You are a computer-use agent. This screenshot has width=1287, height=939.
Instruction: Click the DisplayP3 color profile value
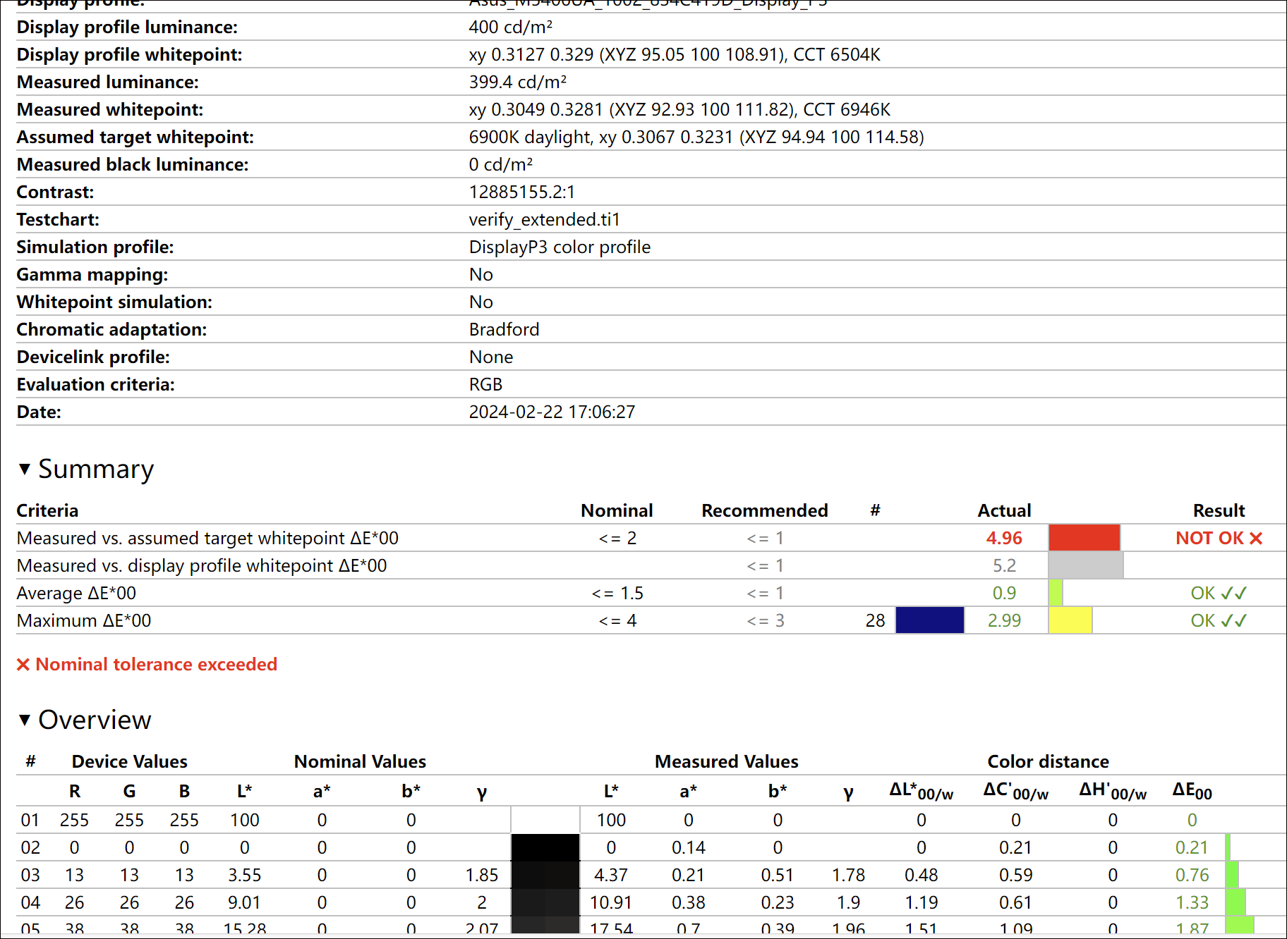pos(560,247)
